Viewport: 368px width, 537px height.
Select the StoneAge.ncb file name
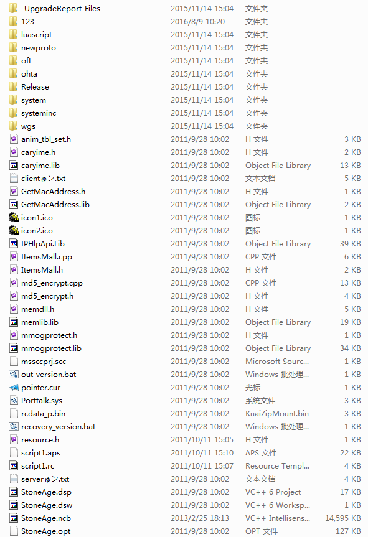pos(46,518)
